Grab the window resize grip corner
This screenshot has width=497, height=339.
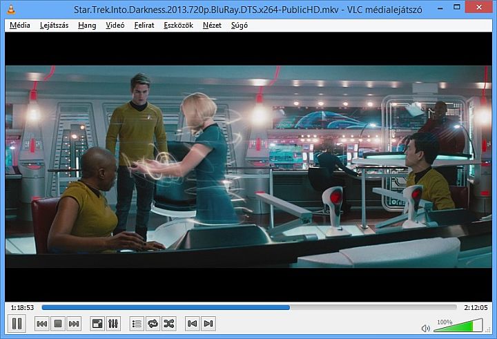(488, 330)
